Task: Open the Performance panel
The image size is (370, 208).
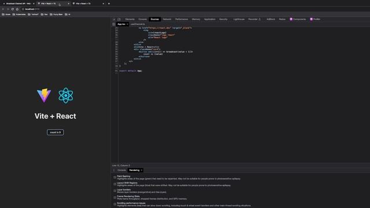Action: pyautogui.click(x=182, y=19)
